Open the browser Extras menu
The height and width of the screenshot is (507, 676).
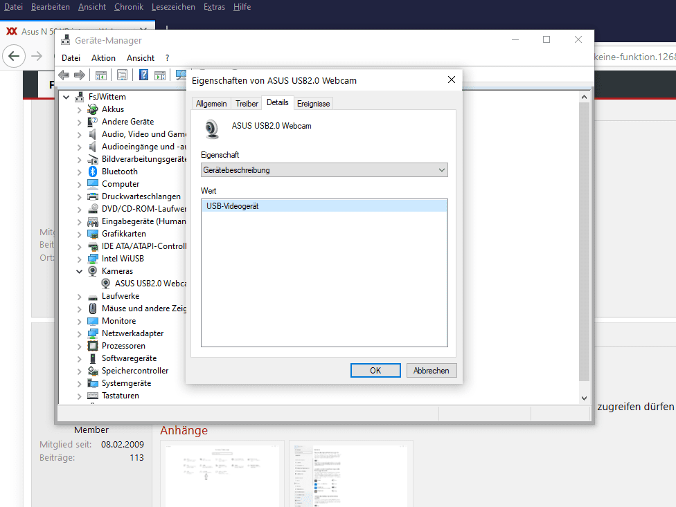click(214, 7)
